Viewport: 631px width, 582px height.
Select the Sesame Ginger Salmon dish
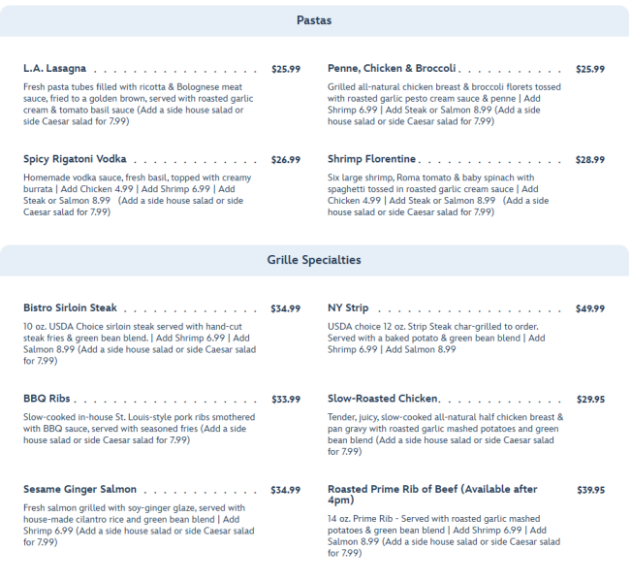[x=79, y=490]
